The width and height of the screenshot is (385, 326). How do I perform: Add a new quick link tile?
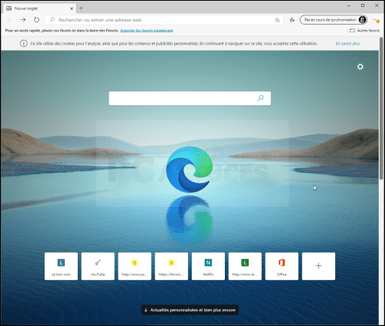click(319, 266)
